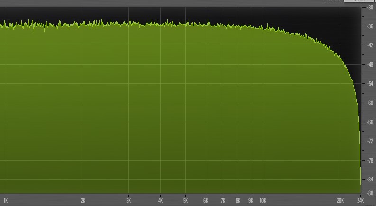Click the 7K frequency axis label
376x206 pixels.
[x=223, y=201]
